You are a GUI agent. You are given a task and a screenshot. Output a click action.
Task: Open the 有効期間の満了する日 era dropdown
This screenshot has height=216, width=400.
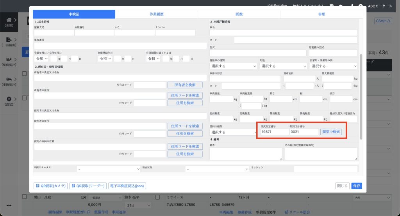153,58
